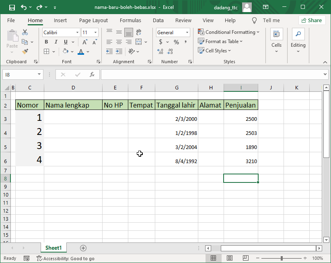Image resolution: width=331 pixels, height=263 pixels.
Task: Open Format as Table menu
Action: coord(220,41)
